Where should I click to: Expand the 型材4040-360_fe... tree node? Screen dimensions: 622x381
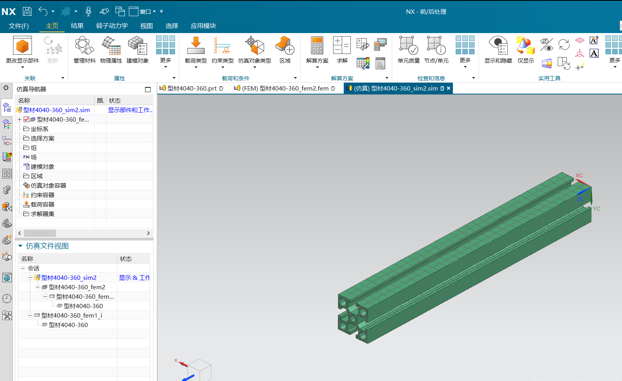(x=19, y=119)
